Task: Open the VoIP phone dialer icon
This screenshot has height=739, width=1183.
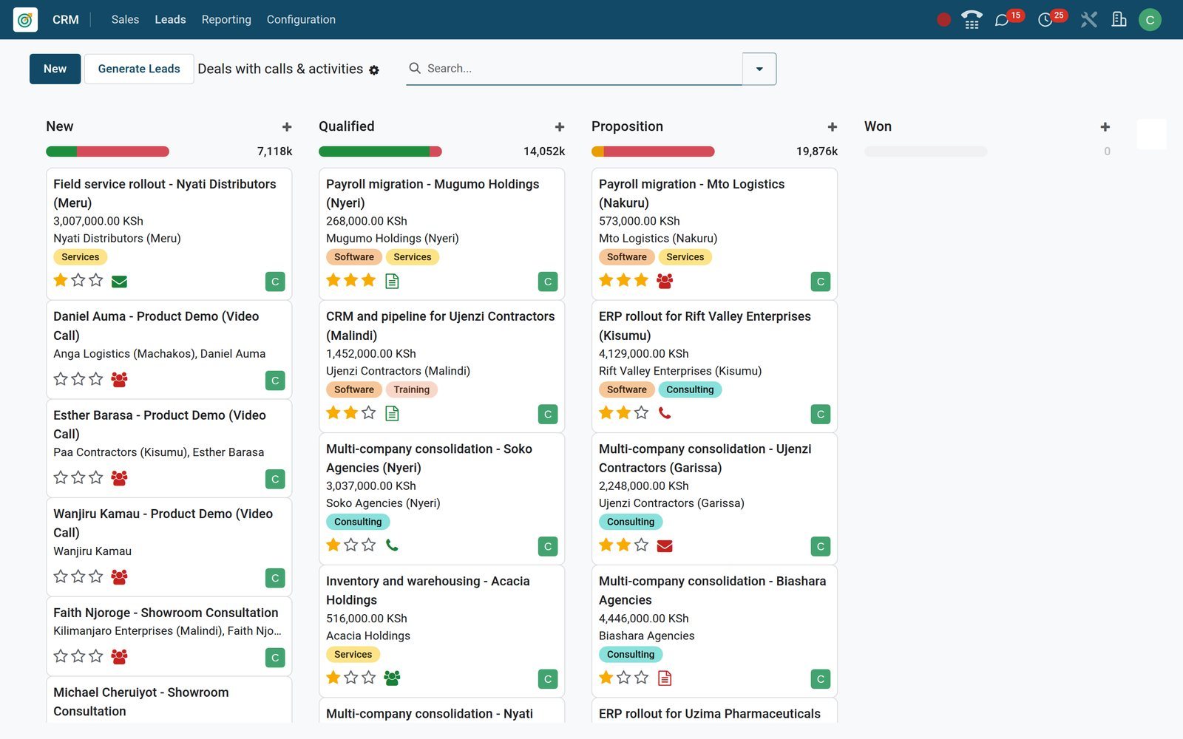Action: 972,20
